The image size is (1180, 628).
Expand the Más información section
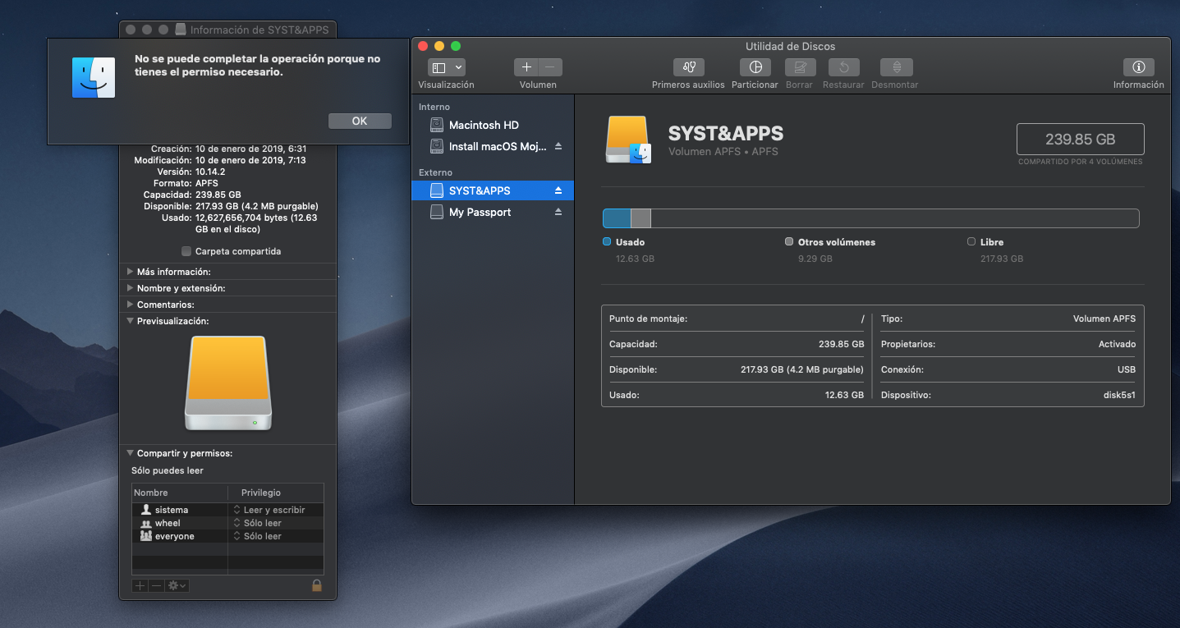pyautogui.click(x=131, y=272)
